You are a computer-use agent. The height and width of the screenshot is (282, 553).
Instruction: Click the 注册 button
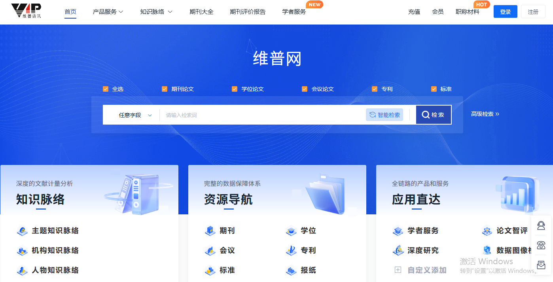[533, 12]
